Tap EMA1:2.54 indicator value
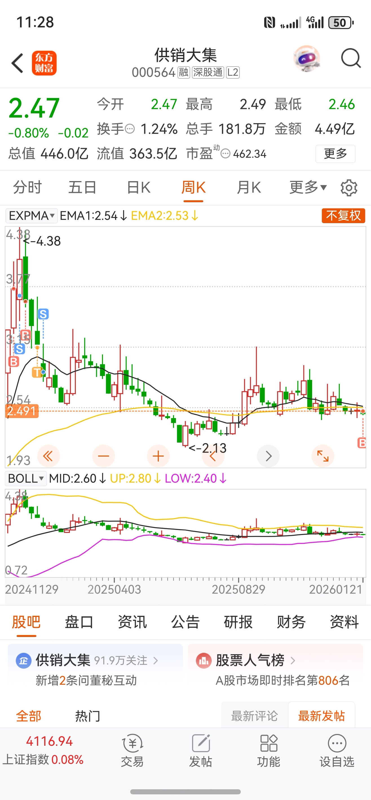371x800 pixels. point(93,216)
